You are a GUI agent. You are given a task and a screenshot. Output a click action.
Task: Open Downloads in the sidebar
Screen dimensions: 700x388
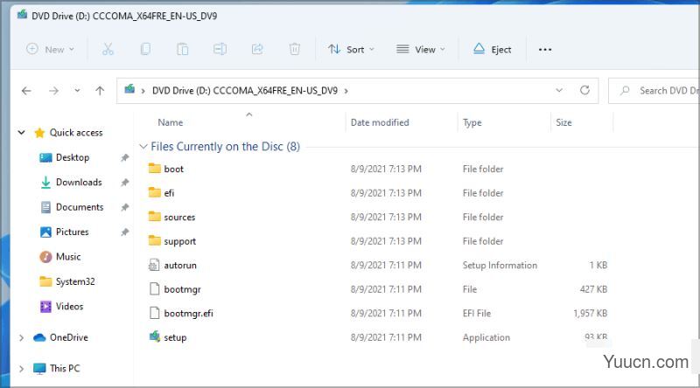tap(79, 182)
